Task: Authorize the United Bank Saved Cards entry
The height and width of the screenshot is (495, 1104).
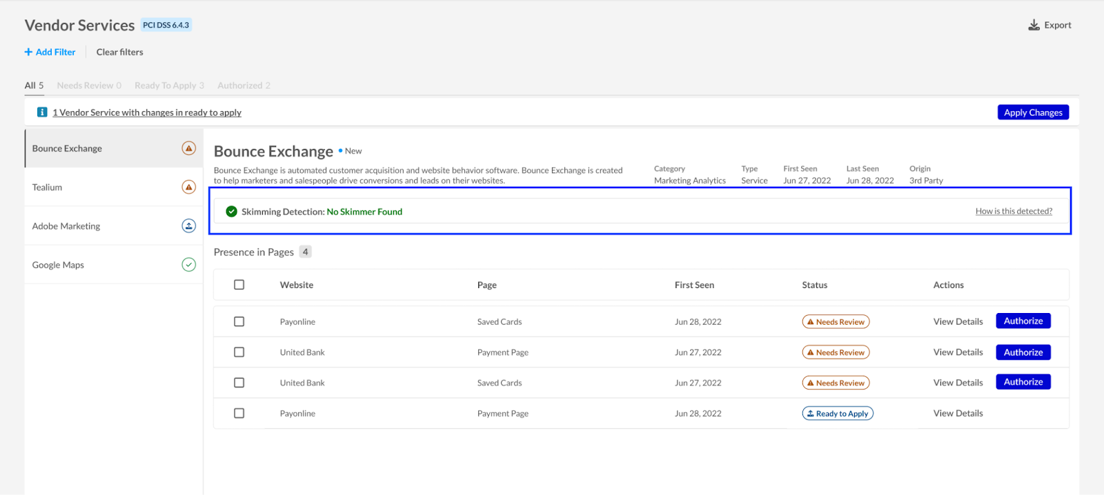Action: (1023, 382)
